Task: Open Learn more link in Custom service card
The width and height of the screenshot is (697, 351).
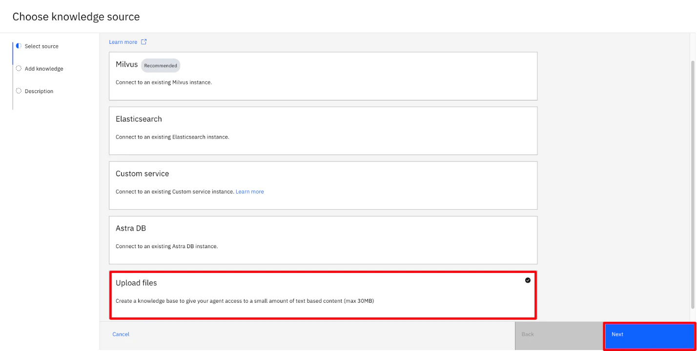Action: pos(250,192)
